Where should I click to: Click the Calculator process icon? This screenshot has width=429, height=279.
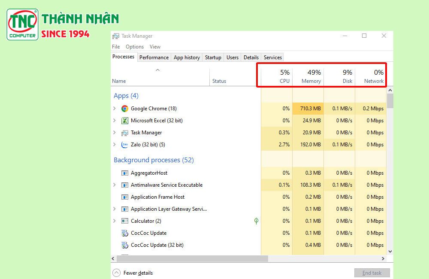click(125, 221)
